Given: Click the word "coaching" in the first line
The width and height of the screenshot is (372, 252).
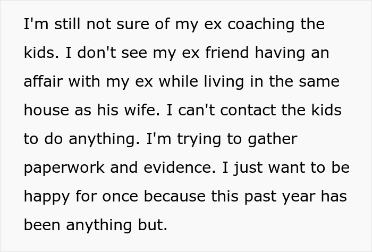Looking at the screenshot, I should pos(255,24).
